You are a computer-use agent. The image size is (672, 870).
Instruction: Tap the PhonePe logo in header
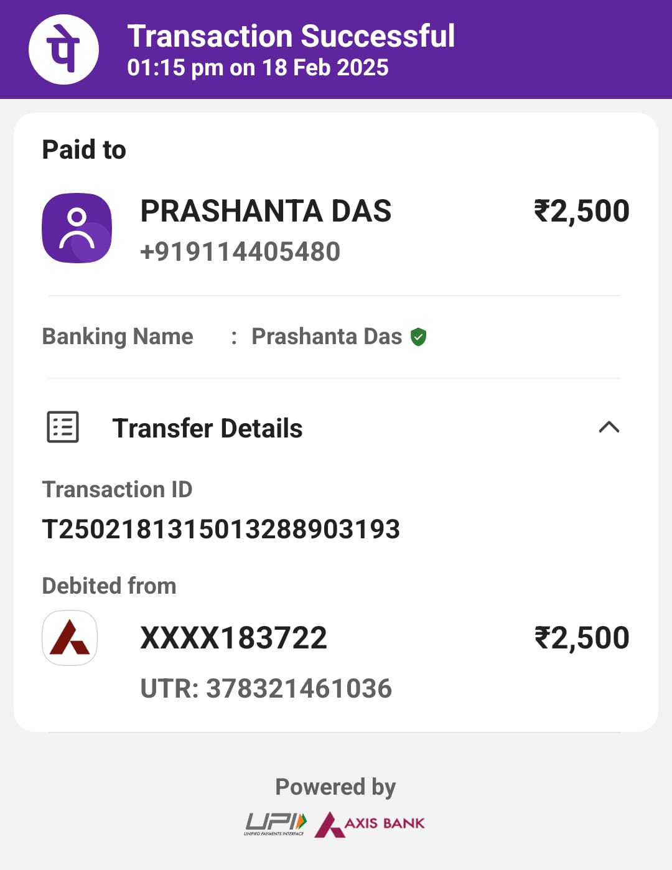pyautogui.click(x=63, y=49)
